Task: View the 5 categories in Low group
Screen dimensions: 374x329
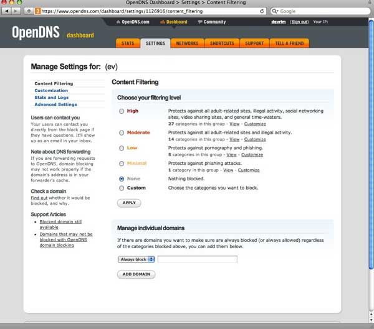Action: click(231, 155)
